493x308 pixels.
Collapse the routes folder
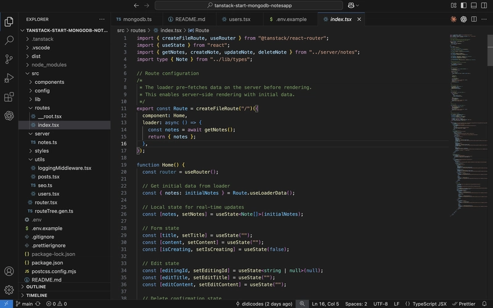(x=42, y=108)
